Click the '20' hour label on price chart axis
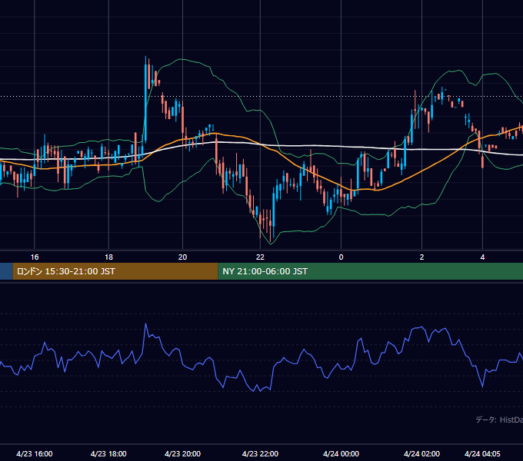The image size is (523, 461). tap(182, 257)
